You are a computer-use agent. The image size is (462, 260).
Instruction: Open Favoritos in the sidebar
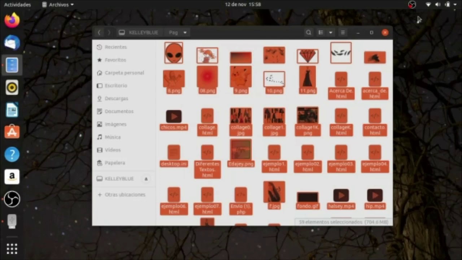[124, 60]
